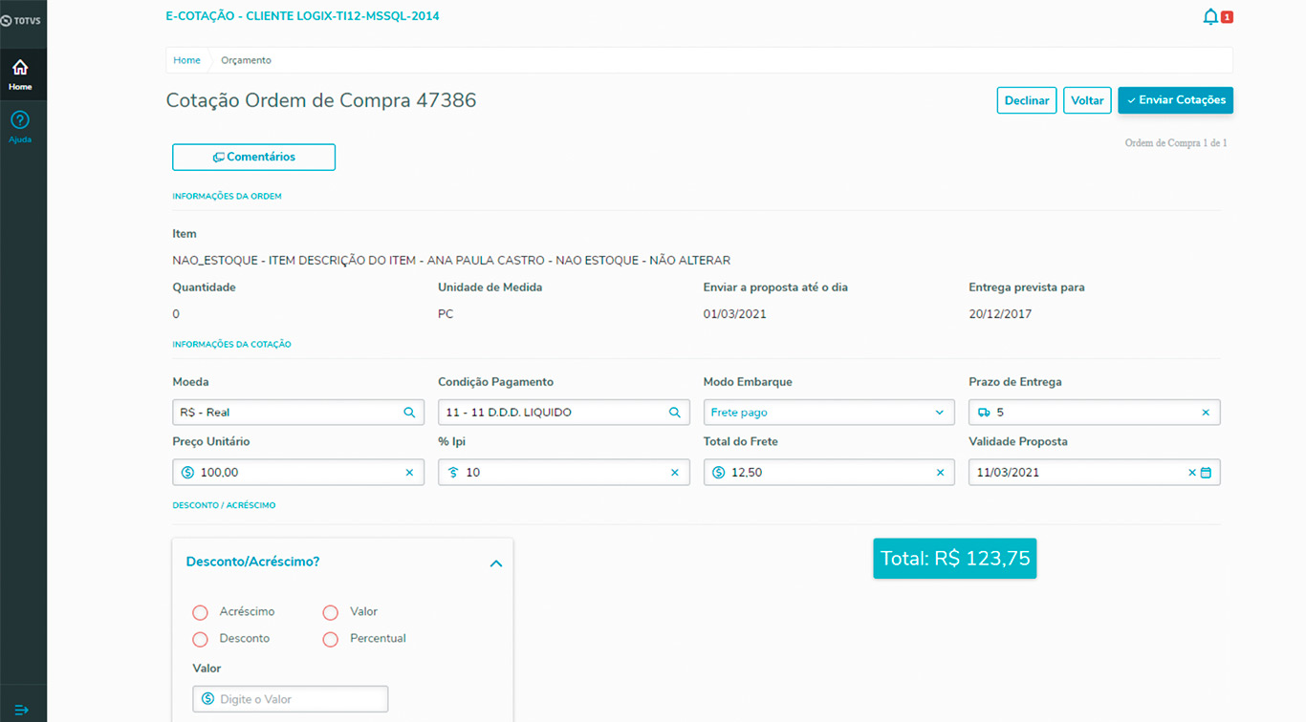
Task: Select the Acréscimo radio option
Action: click(x=200, y=612)
